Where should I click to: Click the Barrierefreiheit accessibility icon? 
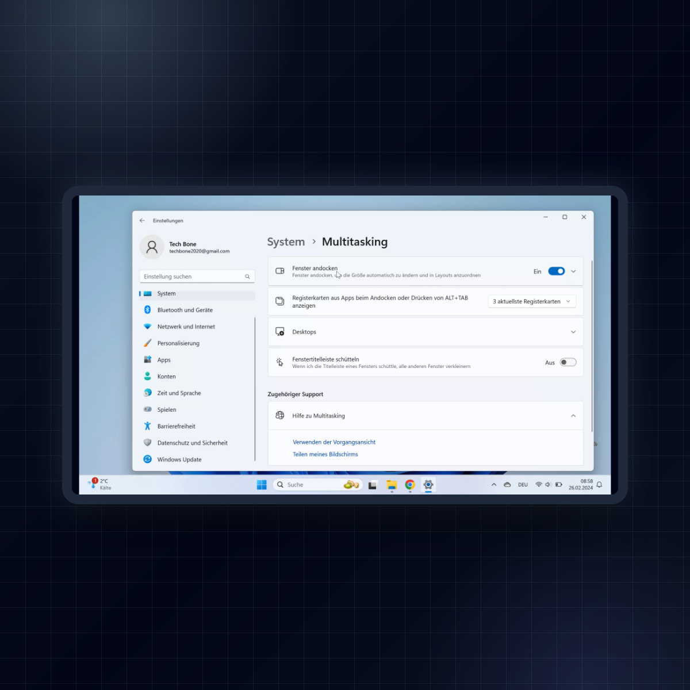pos(147,426)
